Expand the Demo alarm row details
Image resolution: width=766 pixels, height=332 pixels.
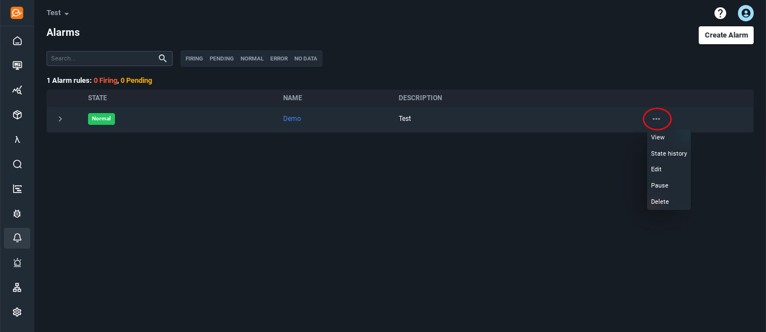pyautogui.click(x=60, y=119)
